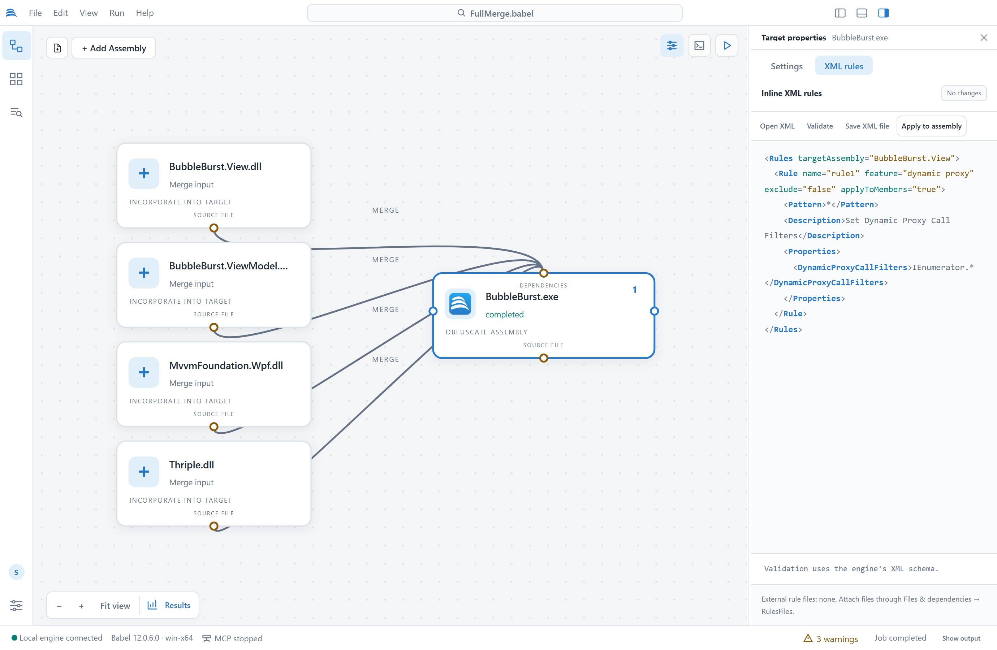Open the Edit menu
Viewport: 997px width, 650px height.
(x=61, y=13)
